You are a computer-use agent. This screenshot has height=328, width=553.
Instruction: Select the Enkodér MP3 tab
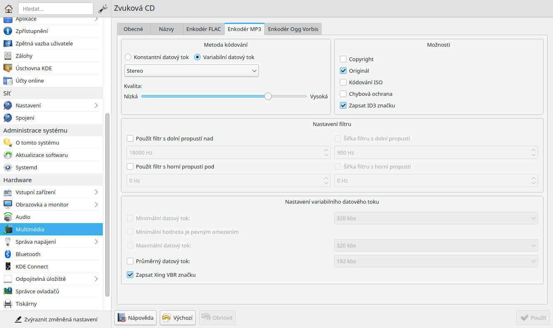(x=244, y=29)
